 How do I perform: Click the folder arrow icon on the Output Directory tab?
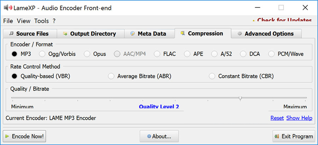[x=65, y=34]
